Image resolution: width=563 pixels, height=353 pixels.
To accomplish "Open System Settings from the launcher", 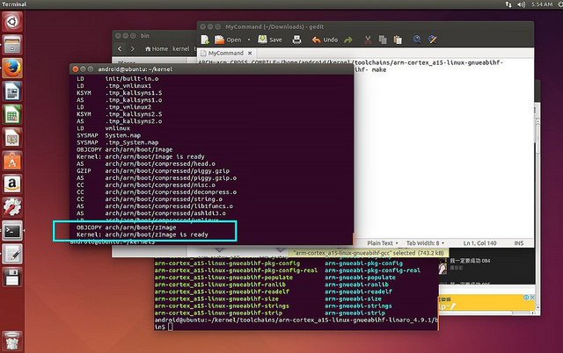I will point(12,208).
